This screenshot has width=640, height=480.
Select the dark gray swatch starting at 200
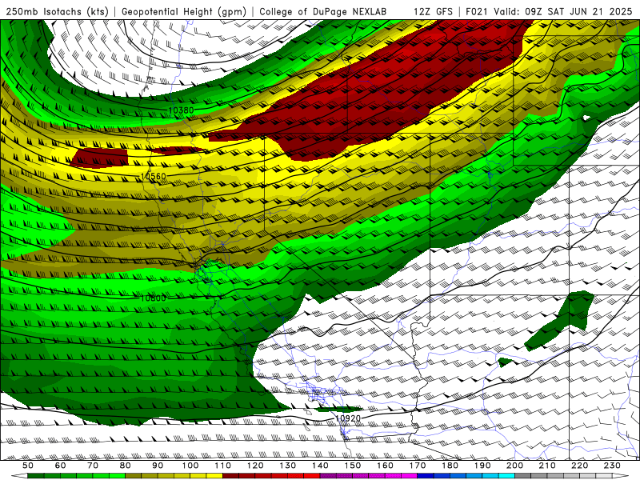tap(523, 475)
